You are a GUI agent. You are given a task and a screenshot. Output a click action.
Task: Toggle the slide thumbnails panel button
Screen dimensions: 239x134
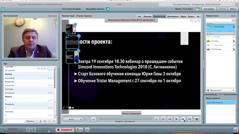tap(87, 119)
